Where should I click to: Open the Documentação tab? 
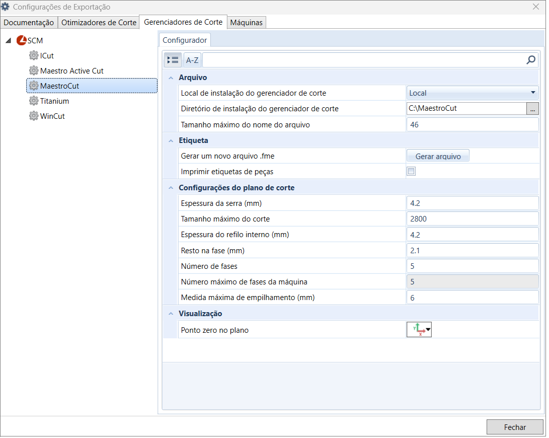pos(29,23)
